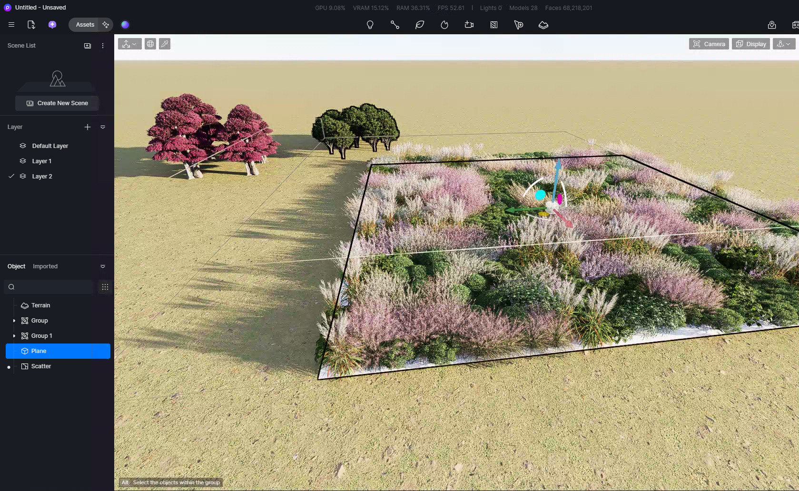The height and width of the screenshot is (491, 799).
Task: Open the Layer panel dropdown arrow
Action: [103, 127]
